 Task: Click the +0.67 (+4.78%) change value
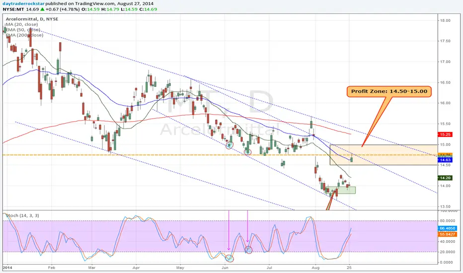coord(62,9)
